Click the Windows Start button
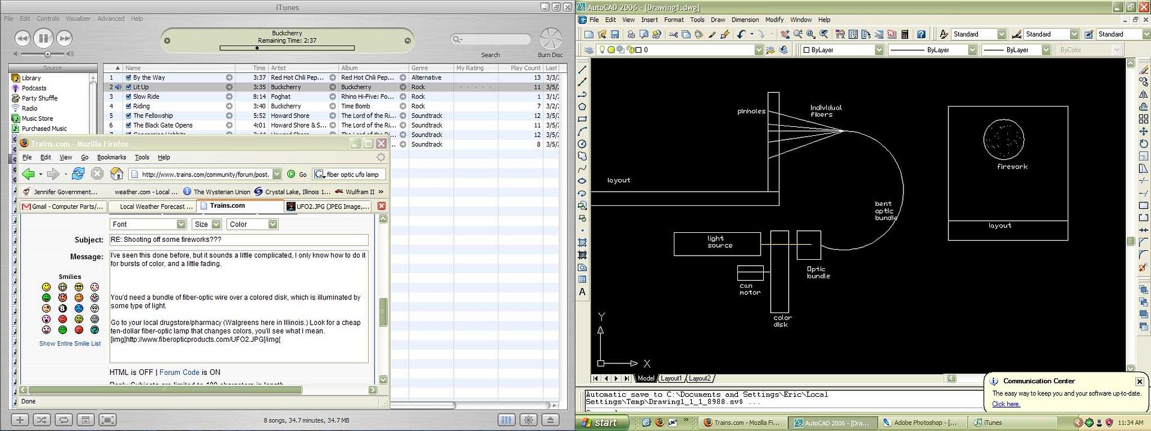The width and height of the screenshot is (1151, 431). point(599,423)
